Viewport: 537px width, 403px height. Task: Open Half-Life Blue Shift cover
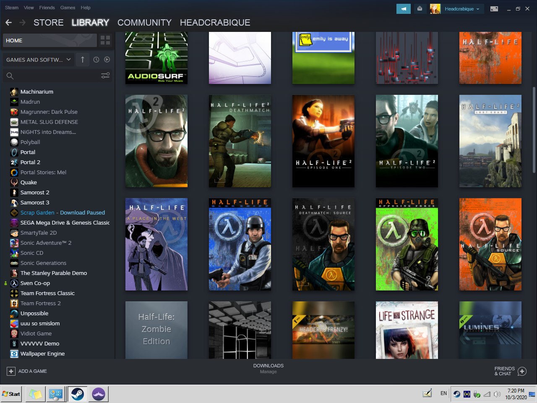click(x=240, y=244)
